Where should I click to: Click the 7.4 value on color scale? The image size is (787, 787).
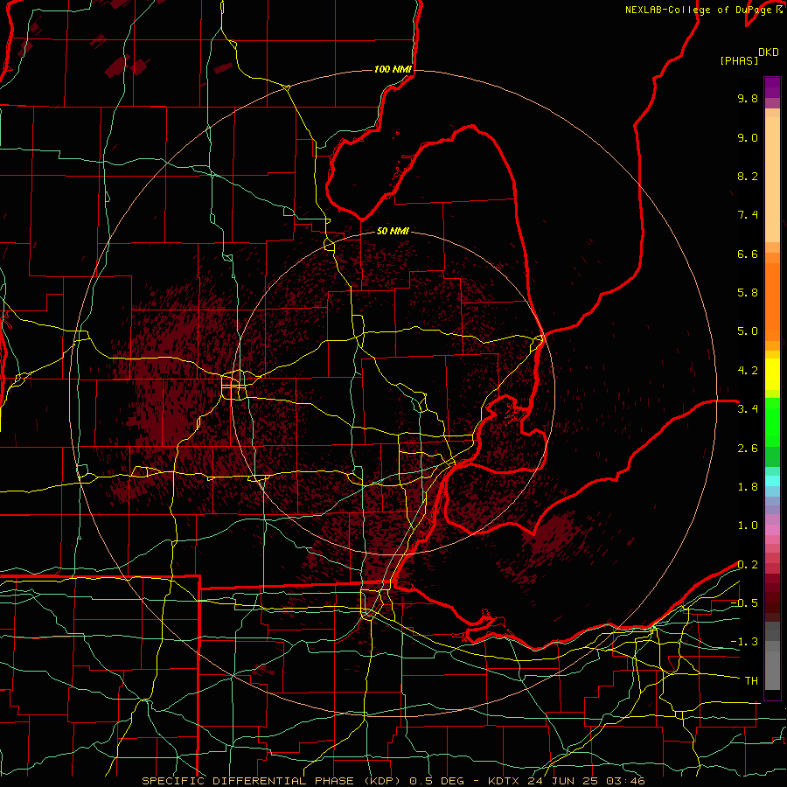(748, 215)
